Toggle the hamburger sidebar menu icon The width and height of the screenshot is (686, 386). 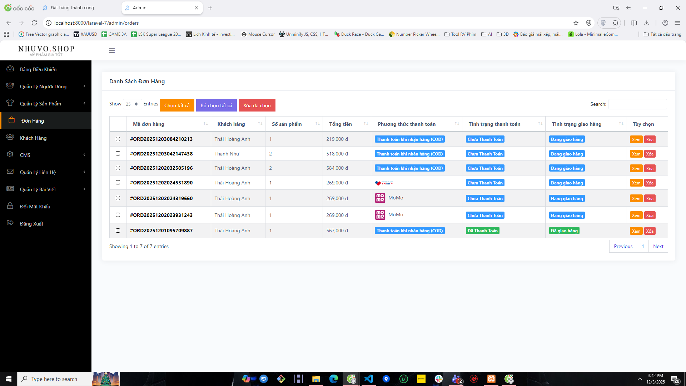pyautogui.click(x=112, y=50)
